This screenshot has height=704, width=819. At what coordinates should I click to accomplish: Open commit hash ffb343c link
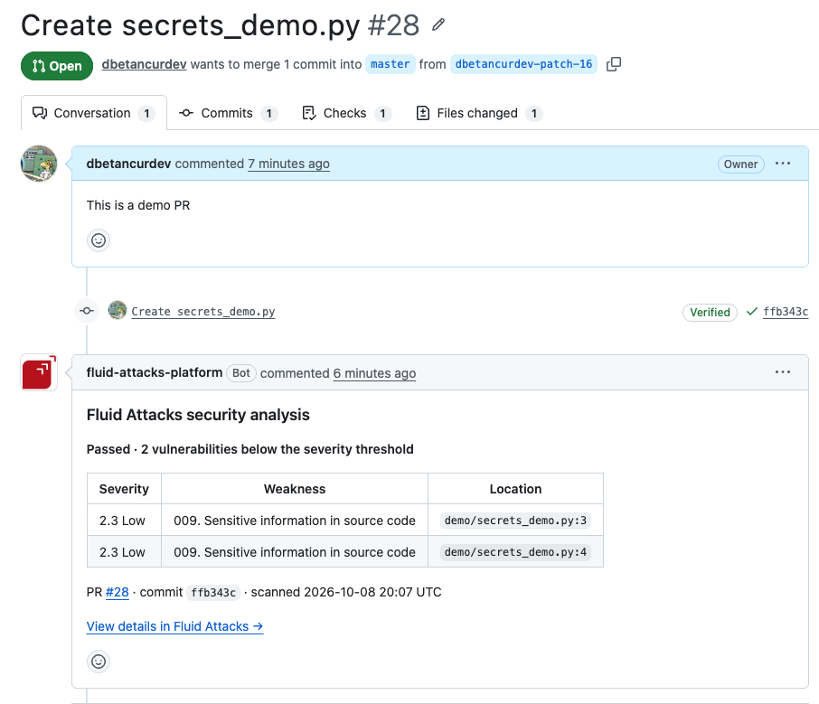click(x=786, y=312)
